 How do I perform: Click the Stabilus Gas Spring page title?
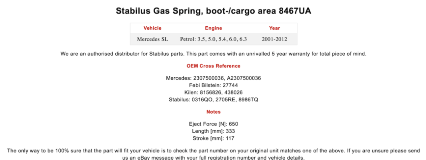pos(213,11)
